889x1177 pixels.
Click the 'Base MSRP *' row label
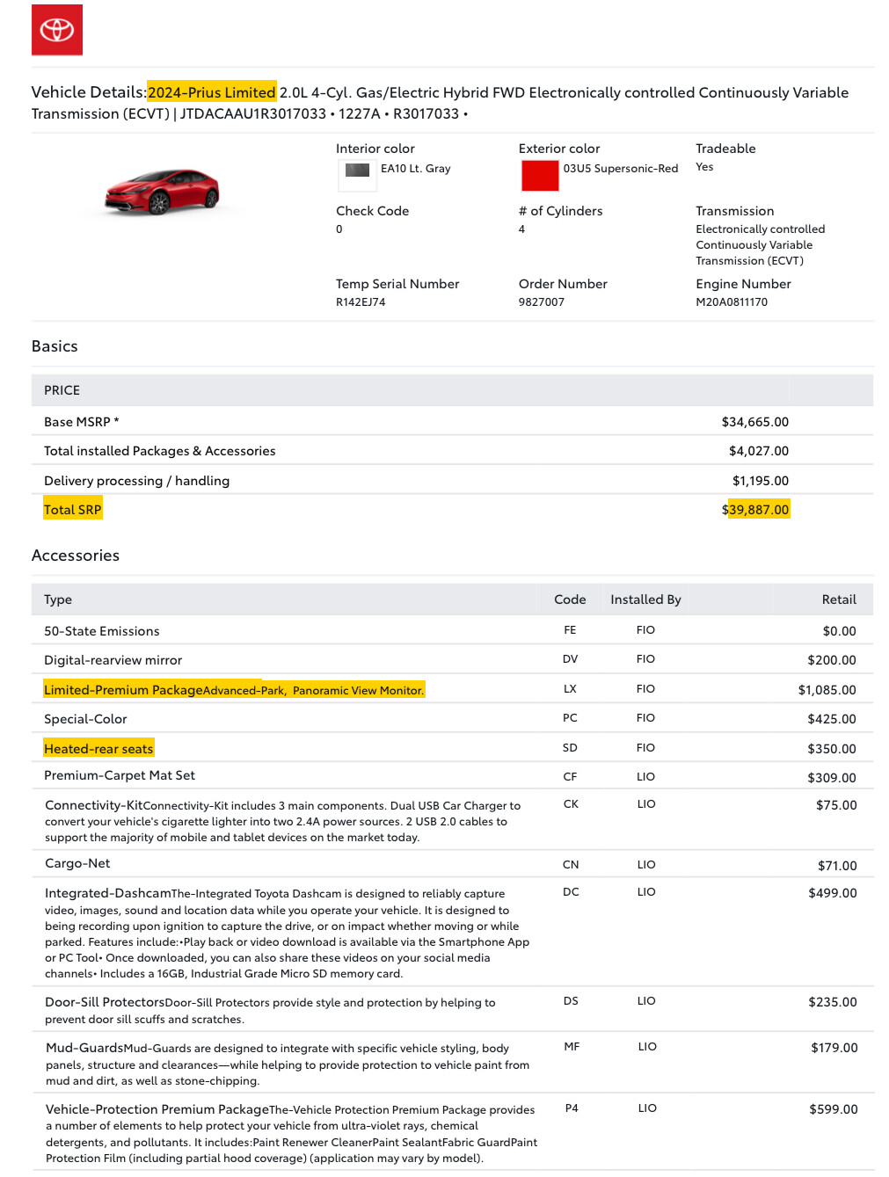click(81, 422)
